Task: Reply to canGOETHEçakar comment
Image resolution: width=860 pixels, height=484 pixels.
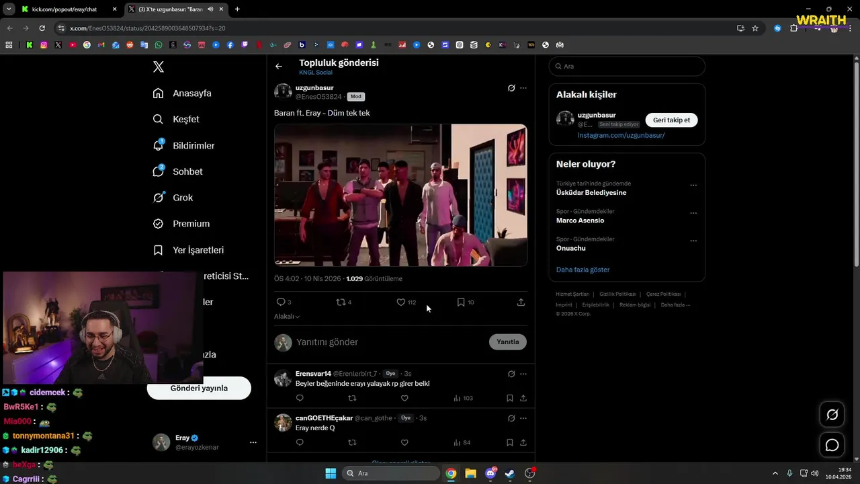Action: coord(300,442)
